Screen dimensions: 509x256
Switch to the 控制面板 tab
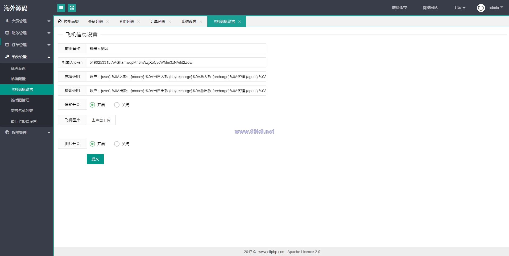point(69,22)
